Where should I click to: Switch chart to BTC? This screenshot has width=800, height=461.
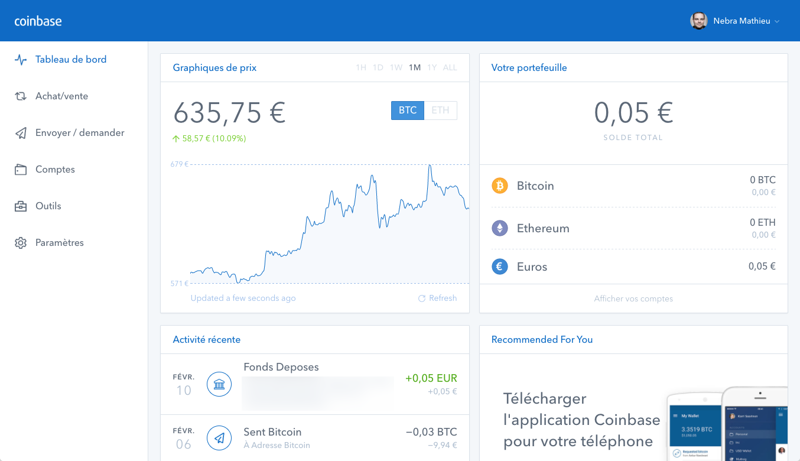click(x=408, y=111)
